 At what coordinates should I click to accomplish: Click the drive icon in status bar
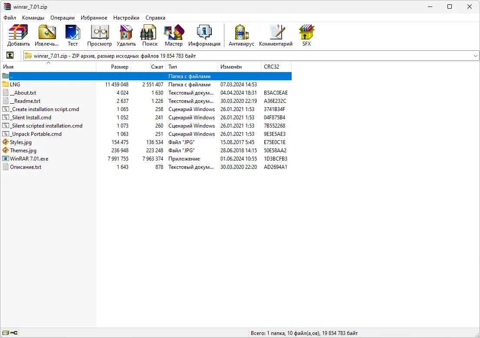pyautogui.click(x=5, y=332)
